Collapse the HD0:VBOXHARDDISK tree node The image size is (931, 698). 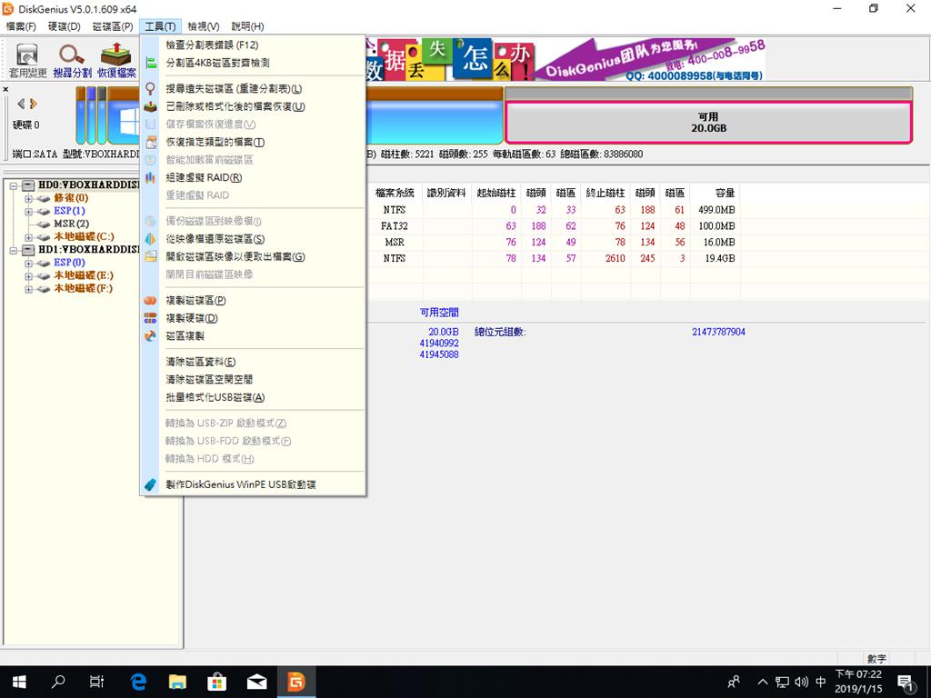15,185
